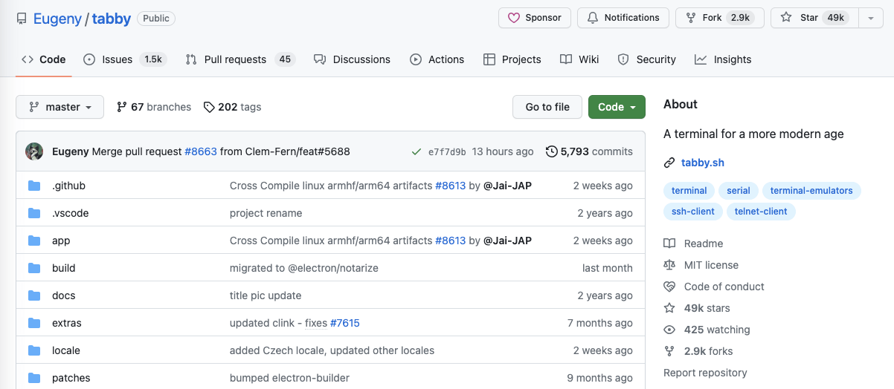Screen dimensions: 894x389
Task: Fork the repository with Fork button
Action: [x=720, y=18]
